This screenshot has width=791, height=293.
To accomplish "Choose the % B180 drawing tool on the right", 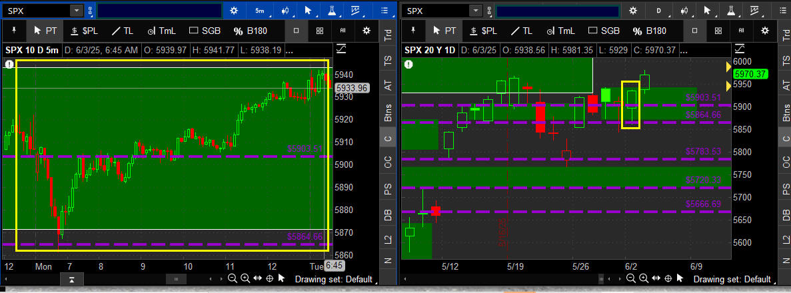I will [649, 31].
